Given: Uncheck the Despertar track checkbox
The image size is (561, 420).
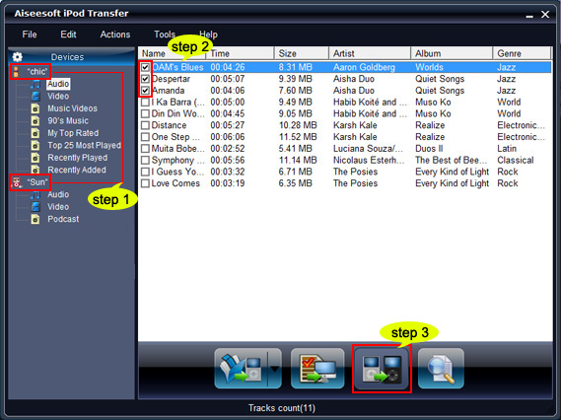Looking at the screenshot, I should coord(145,79).
